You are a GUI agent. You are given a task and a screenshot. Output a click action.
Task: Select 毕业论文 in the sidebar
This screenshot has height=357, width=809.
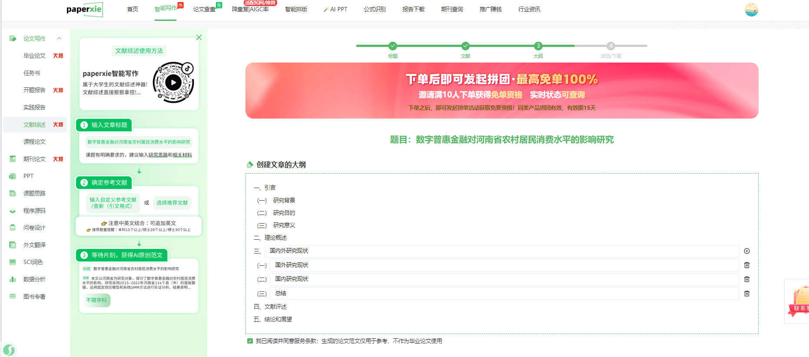pos(35,56)
